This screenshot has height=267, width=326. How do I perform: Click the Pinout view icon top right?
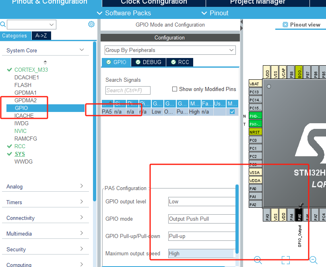click(286, 25)
